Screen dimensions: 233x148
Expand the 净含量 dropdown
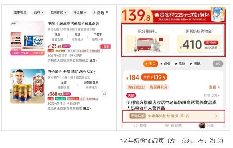[80, 12]
